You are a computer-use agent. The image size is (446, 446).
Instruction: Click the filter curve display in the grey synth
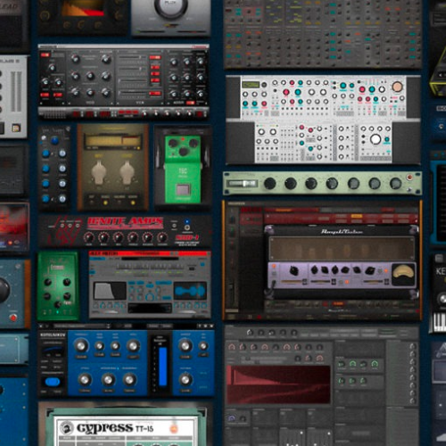pos(110,291)
